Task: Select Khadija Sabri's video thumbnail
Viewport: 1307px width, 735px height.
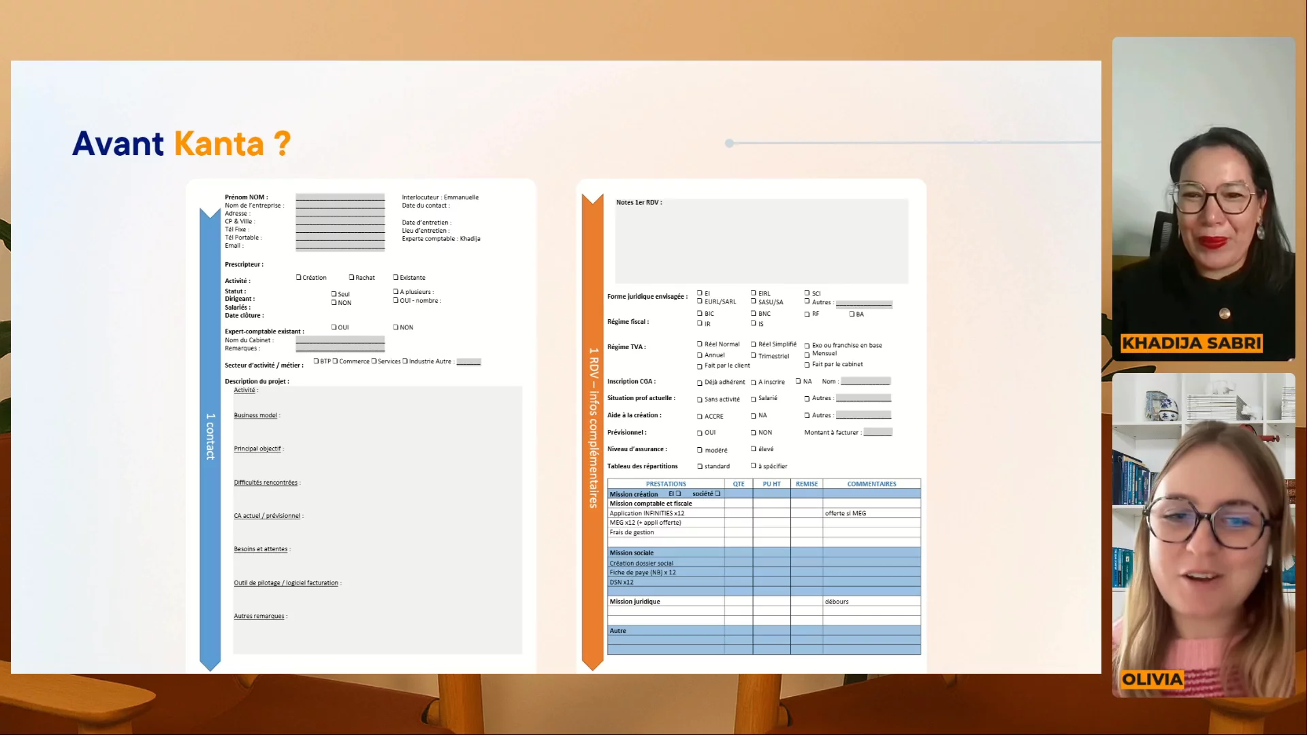Action: (1204, 199)
